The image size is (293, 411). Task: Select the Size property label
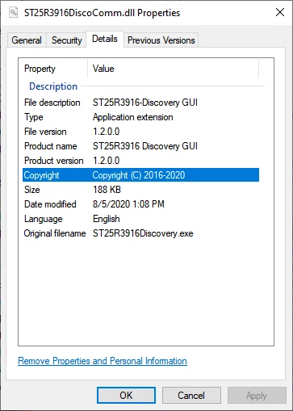(32, 190)
